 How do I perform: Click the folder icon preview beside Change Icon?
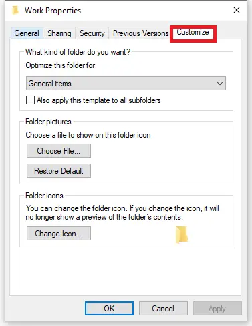(182, 234)
